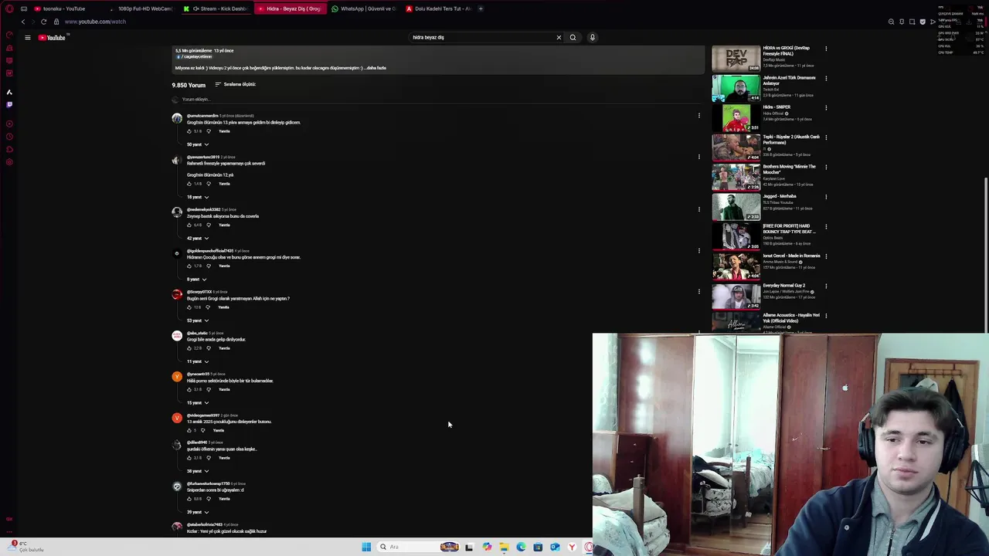Reply to the 'Grogi bile arada gelip' comment
989x556 pixels.
point(224,348)
